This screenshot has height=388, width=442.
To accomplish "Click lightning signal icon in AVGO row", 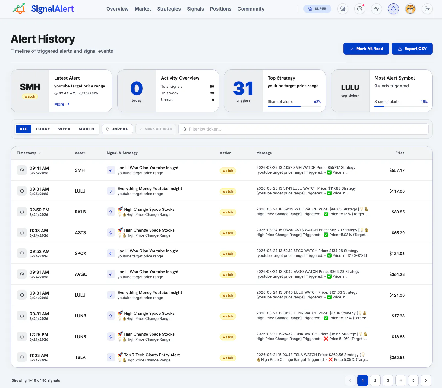I will (111, 274).
